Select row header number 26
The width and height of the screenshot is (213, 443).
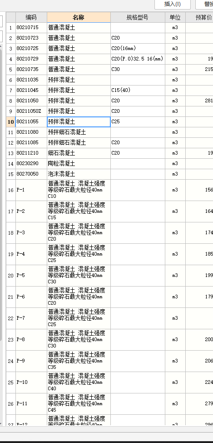click(x=11, y=404)
